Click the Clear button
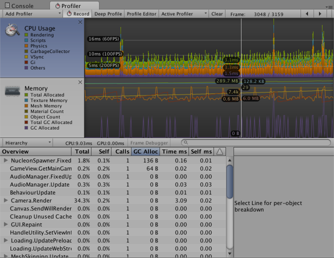Image resolution: width=334 pixels, height=258 pixels. [217, 14]
